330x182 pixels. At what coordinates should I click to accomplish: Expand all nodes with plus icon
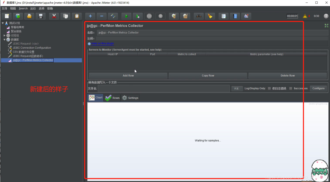(90, 16)
